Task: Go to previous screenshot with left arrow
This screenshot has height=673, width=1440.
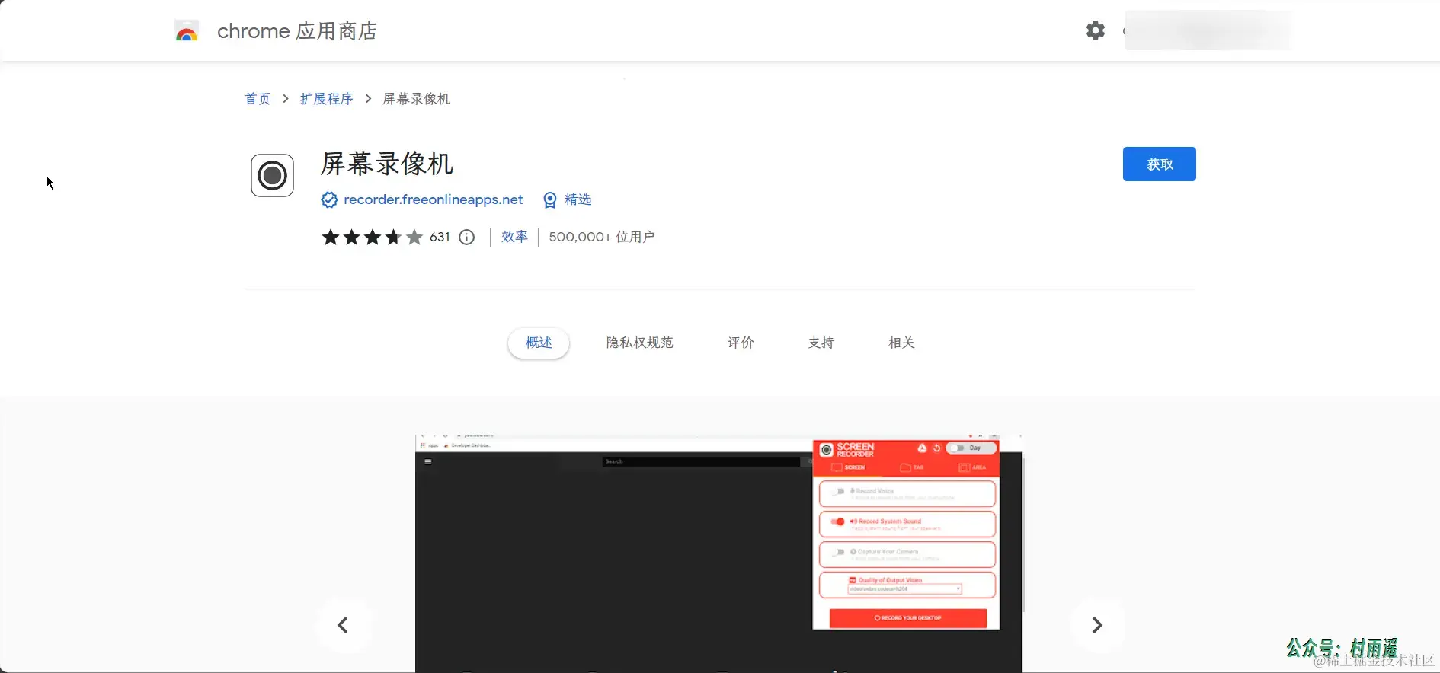Action: point(343,625)
